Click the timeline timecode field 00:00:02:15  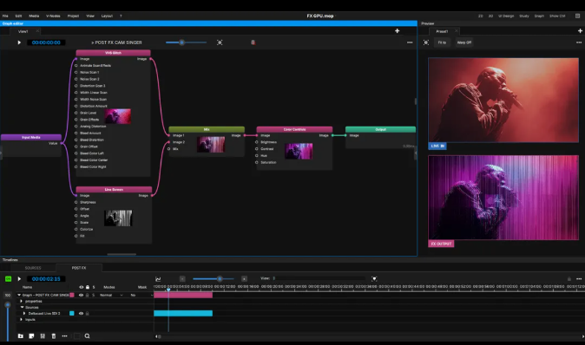[x=46, y=278]
